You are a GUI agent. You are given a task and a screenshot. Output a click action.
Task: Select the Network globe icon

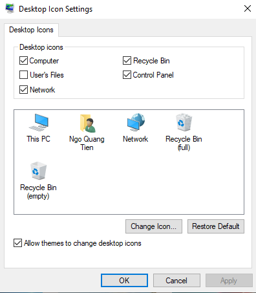coord(136,122)
